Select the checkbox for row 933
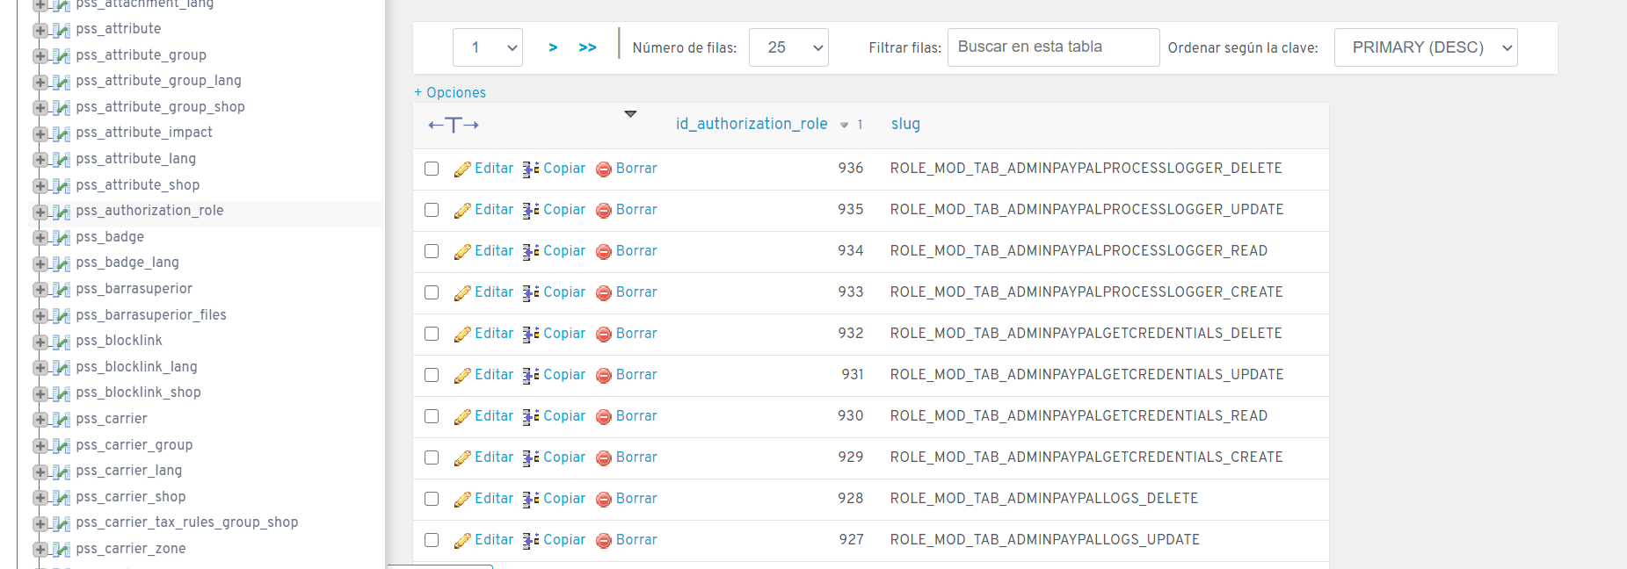Viewport: 1627px width, 569px height. pos(432,292)
